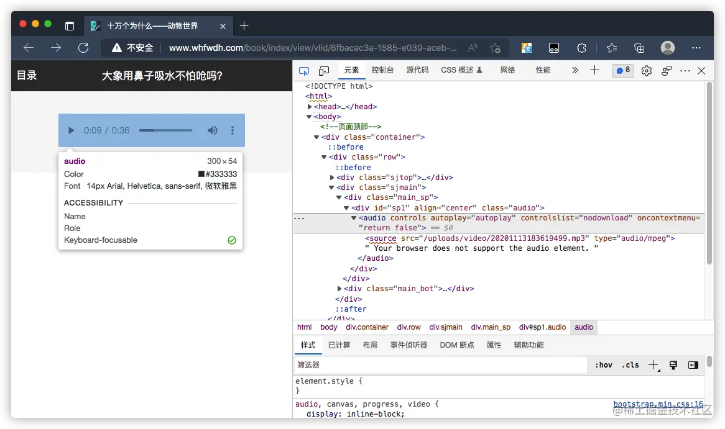Collapse the body element
Viewport: 725px width, 429px height.
(x=309, y=117)
